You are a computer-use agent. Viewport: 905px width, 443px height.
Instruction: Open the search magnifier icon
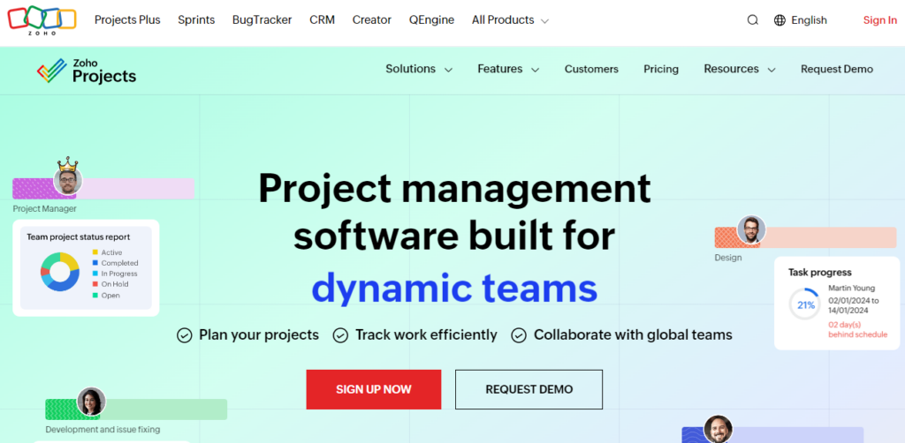(753, 20)
